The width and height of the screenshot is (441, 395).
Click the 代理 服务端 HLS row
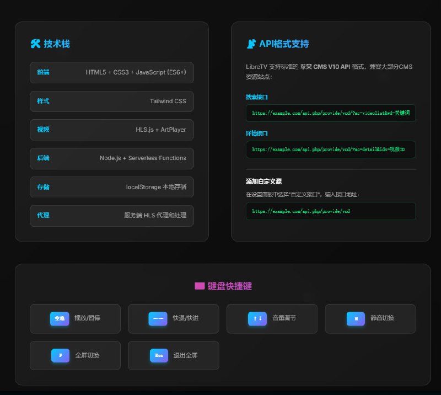point(112,216)
